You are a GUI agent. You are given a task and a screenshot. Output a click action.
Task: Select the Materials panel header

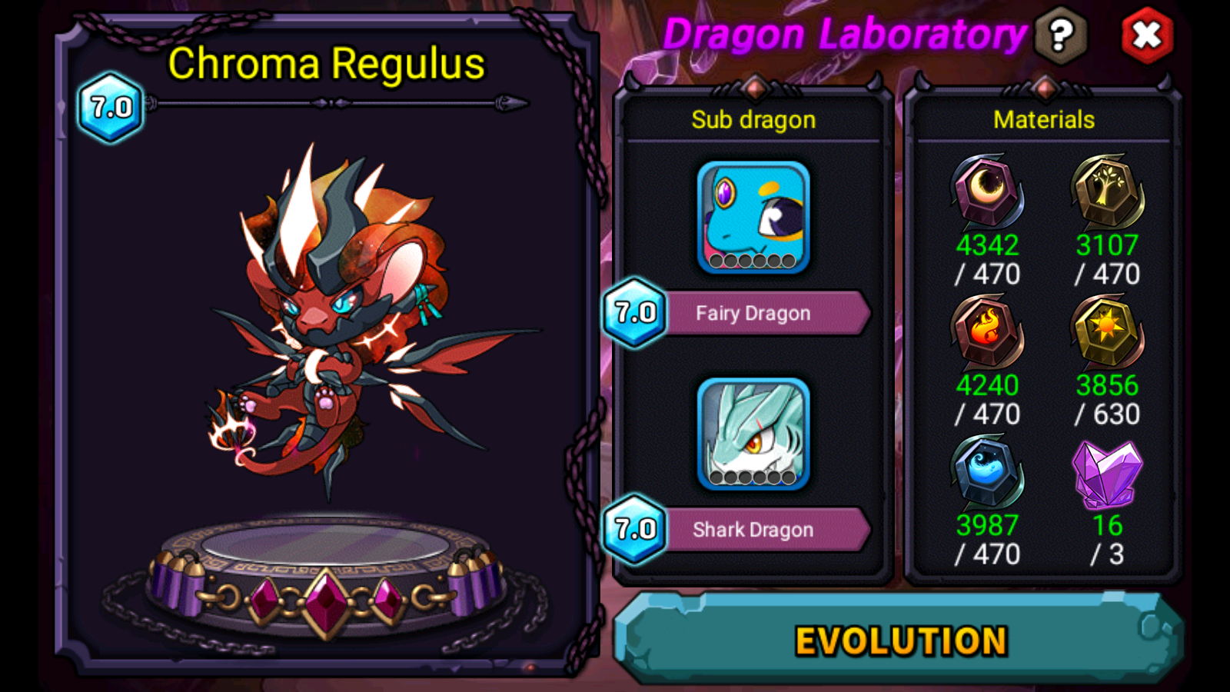point(1044,120)
